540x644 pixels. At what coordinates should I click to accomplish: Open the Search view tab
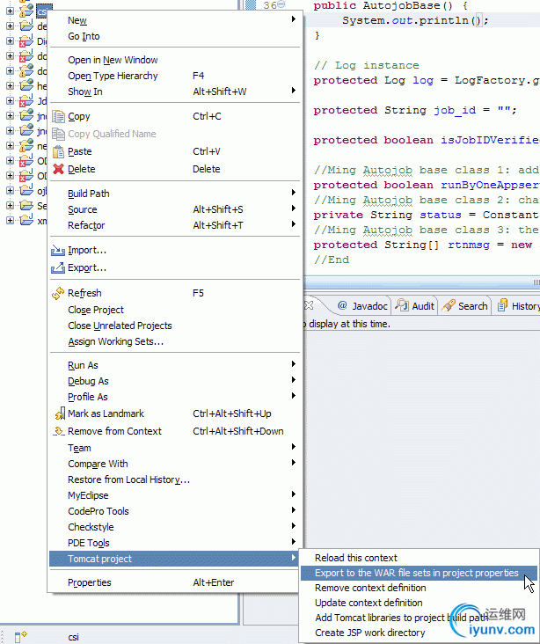coord(464,306)
